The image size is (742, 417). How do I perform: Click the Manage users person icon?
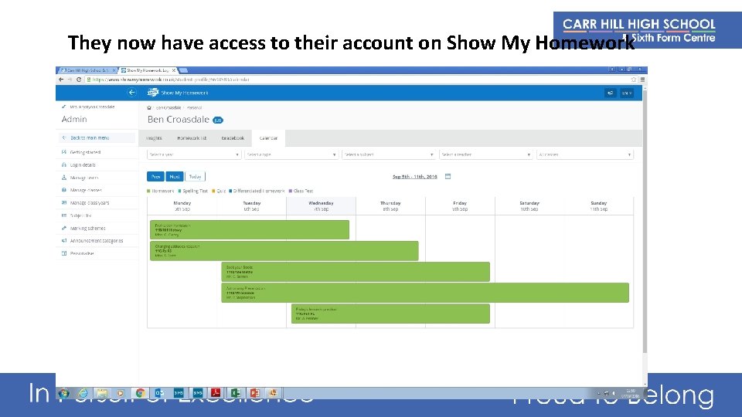click(64, 178)
